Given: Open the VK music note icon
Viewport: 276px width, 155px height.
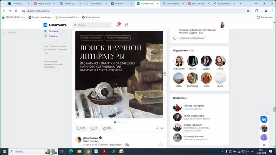Looking at the screenshot, I should (x=126, y=25).
